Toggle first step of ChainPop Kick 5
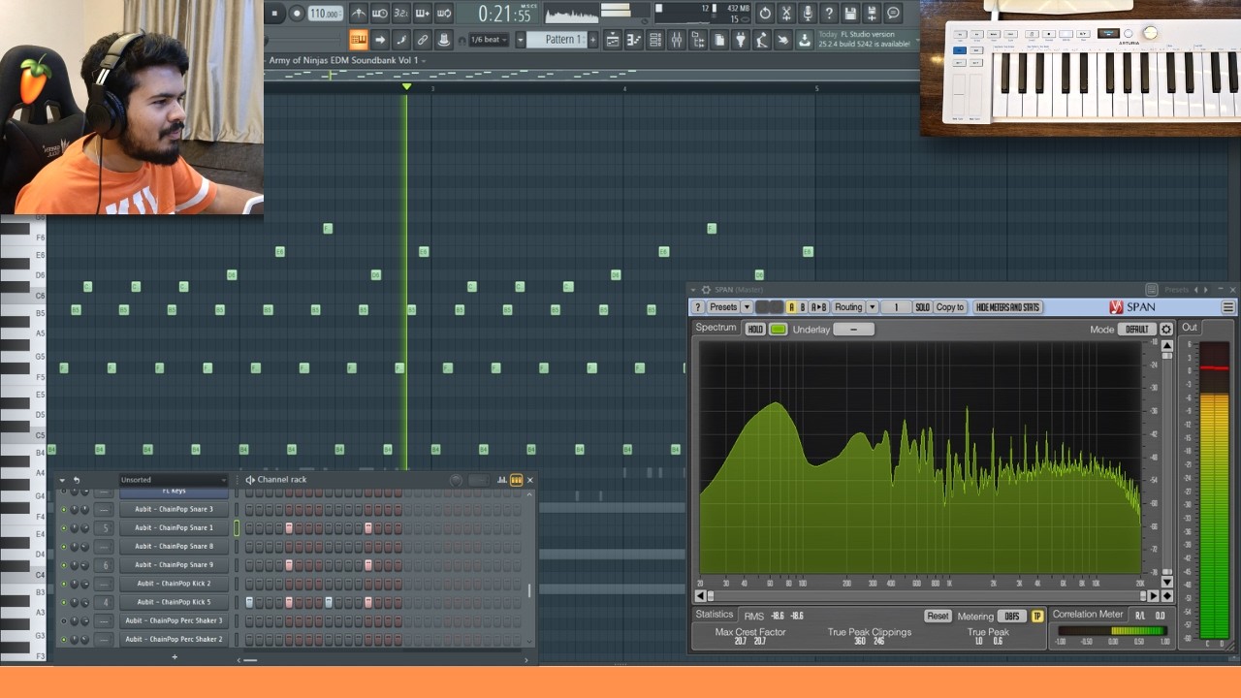The height and width of the screenshot is (698, 1241). [249, 602]
